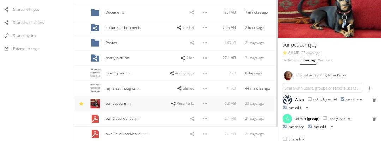Open the Versions tab
Image resolution: width=381 pixels, height=141 pixels.
(x=325, y=60)
